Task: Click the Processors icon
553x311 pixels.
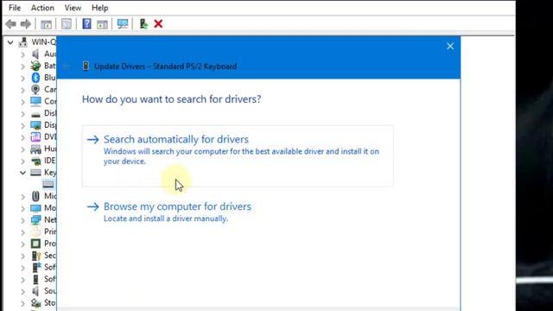Action: point(35,244)
